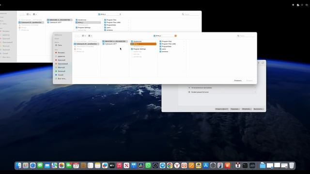310x174 pixels.
Task: Open News app in the Dock
Action: (126, 165)
